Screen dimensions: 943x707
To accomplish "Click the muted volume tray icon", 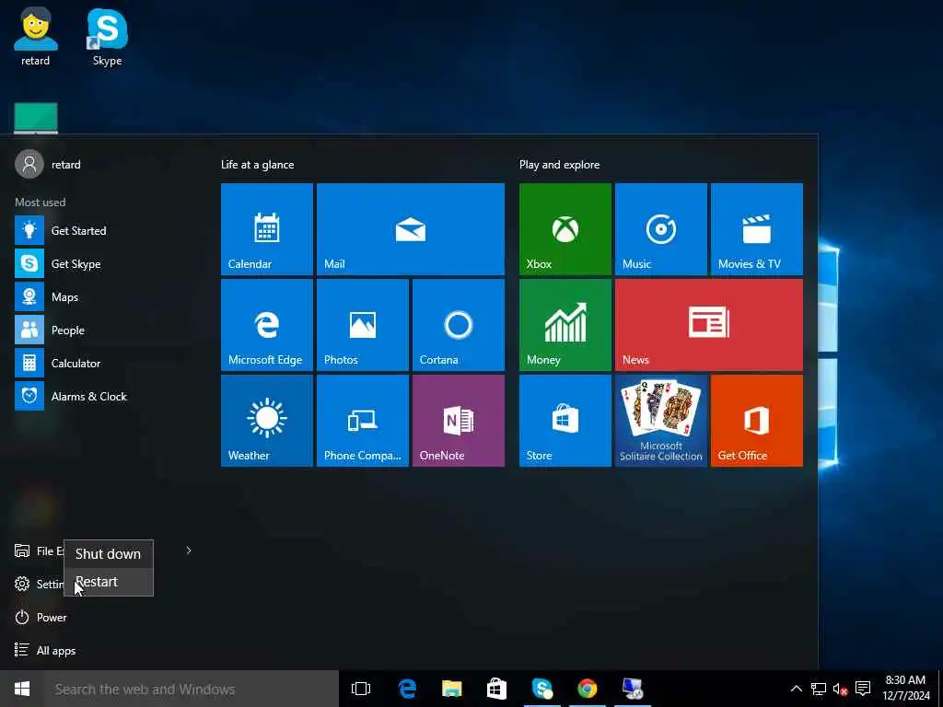I will (x=840, y=689).
